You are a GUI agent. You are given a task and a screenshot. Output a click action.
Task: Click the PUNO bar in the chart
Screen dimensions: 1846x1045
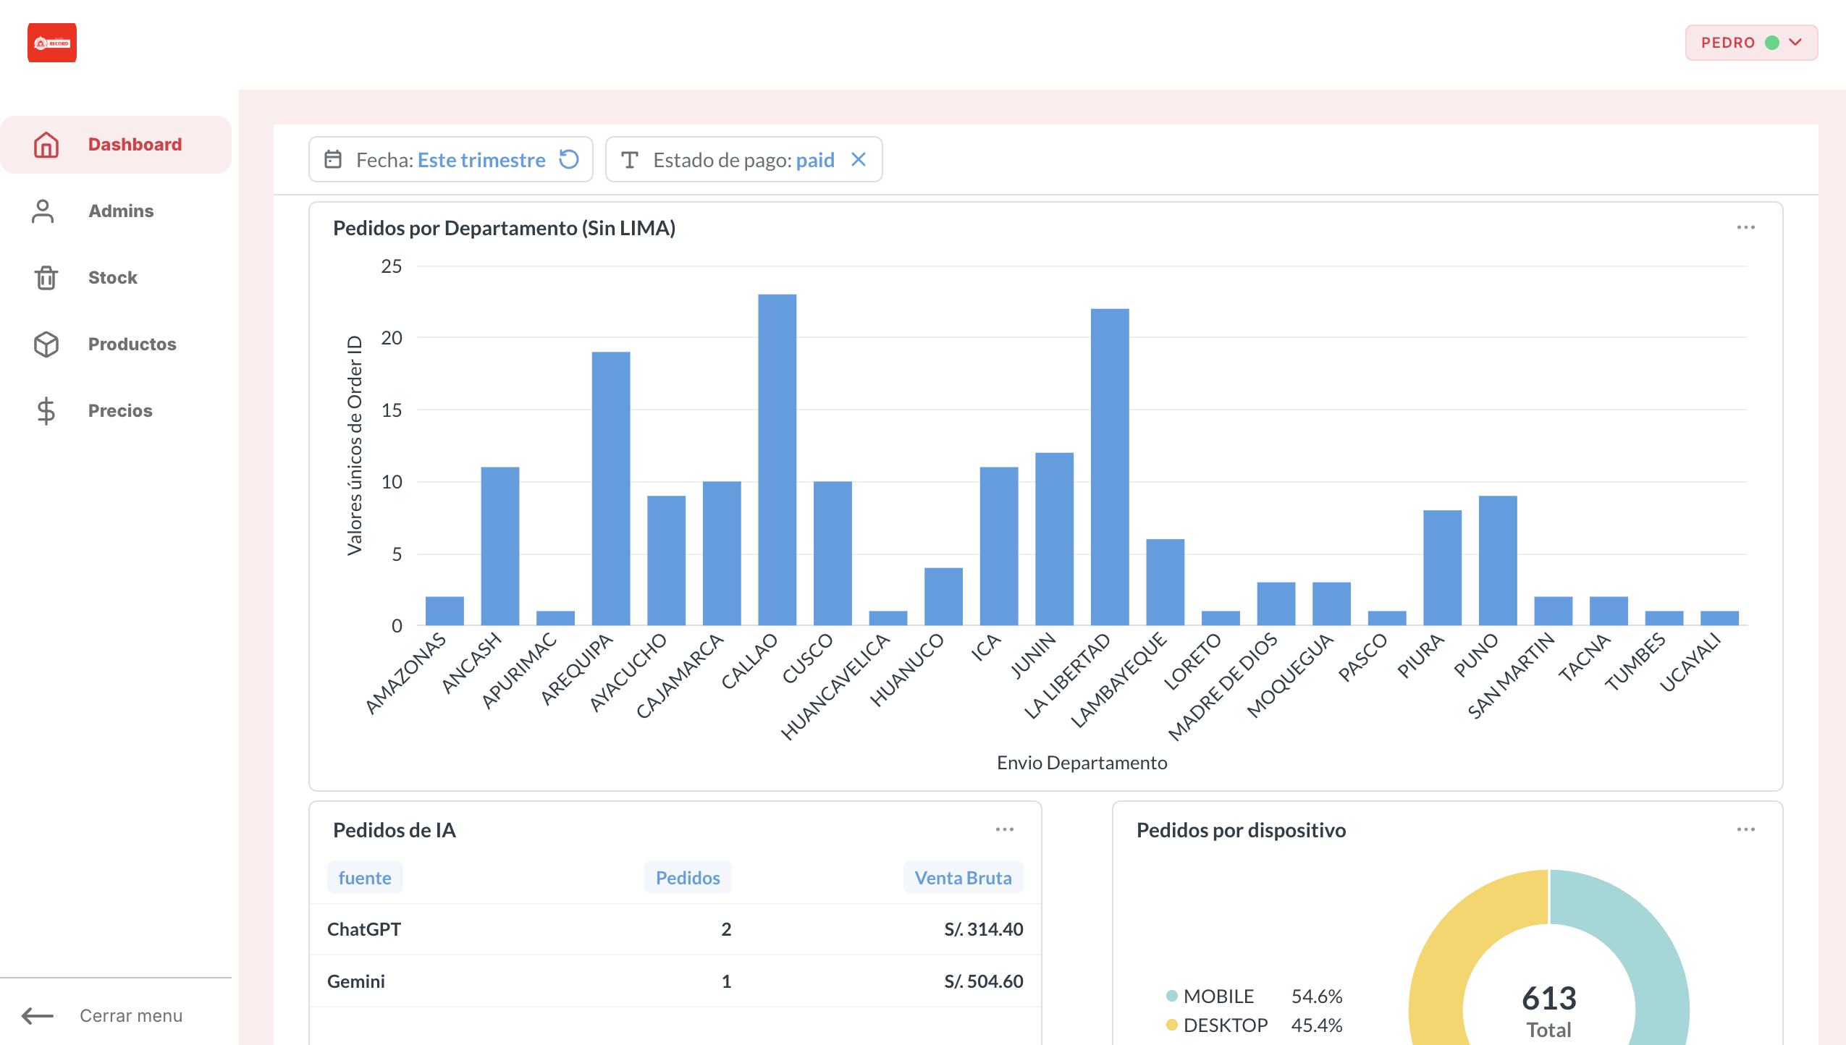coord(1498,560)
